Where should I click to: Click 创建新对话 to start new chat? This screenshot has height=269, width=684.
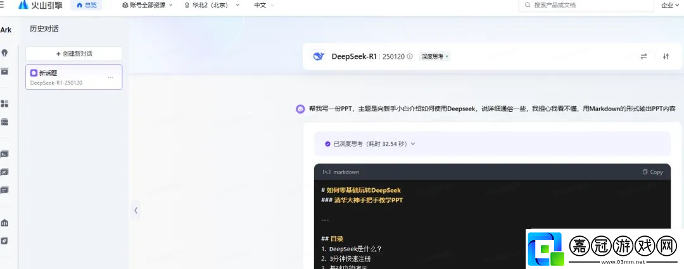(73, 54)
